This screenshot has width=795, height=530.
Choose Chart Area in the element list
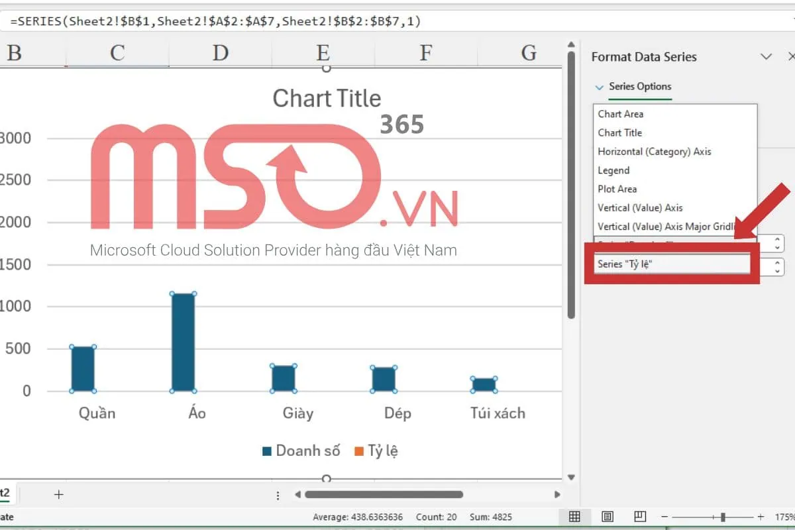(621, 114)
